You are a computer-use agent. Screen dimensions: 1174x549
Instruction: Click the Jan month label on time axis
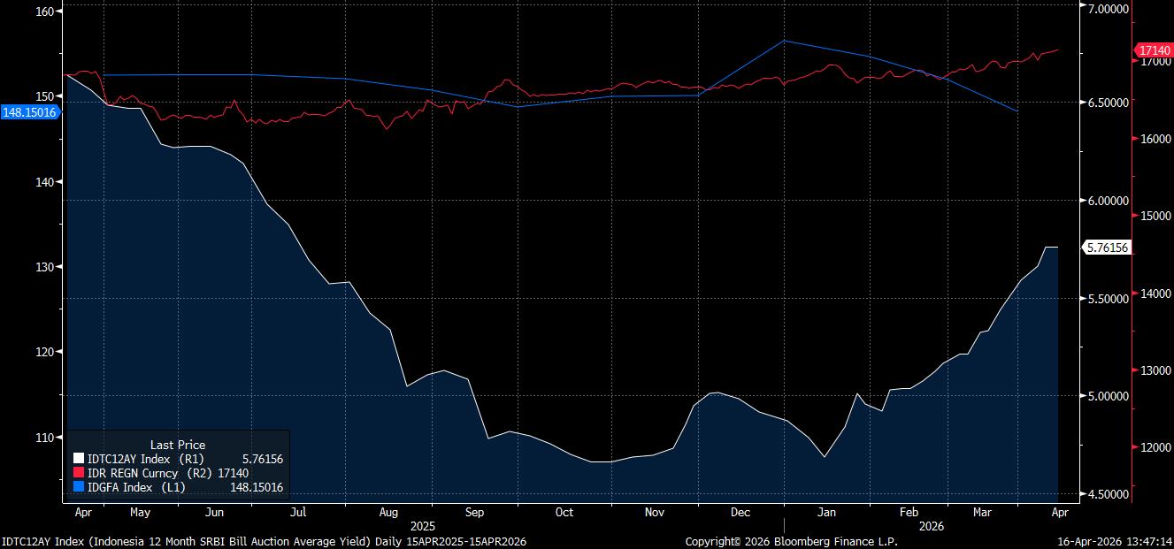tap(826, 512)
